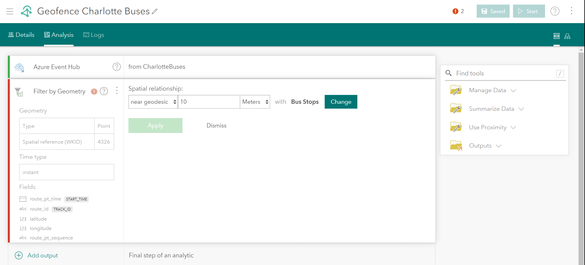Open the hamburger navigation menu
Screen dimensions: 585x265
[10, 11]
